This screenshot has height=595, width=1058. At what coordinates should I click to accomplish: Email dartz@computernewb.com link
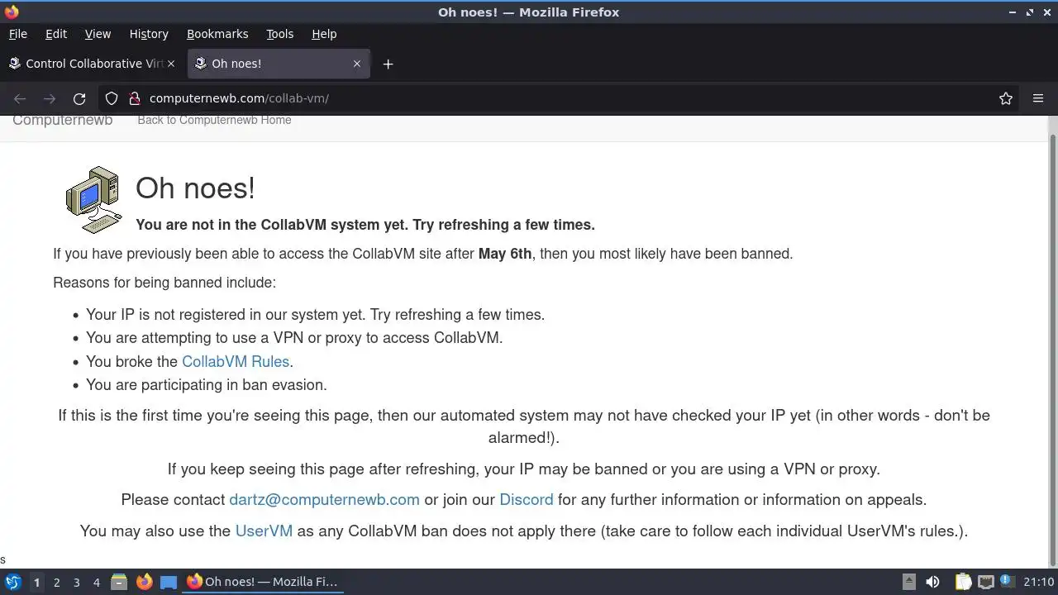(x=324, y=499)
